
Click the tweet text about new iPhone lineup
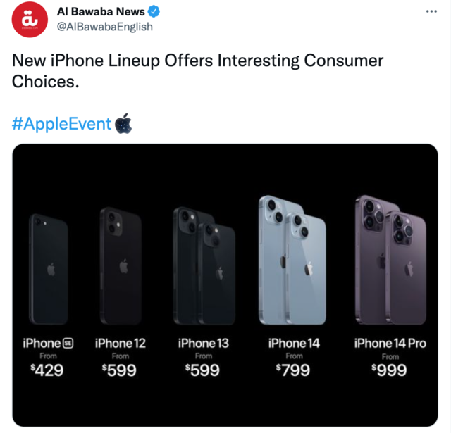tap(197, 70)
